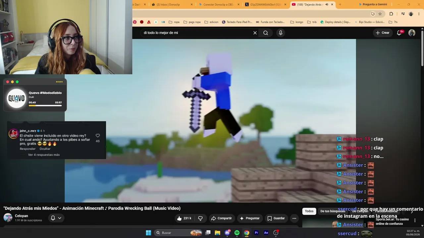Click 'Compartir' to share the video
The width and height of the screenshot is (424, 238).
222,218
